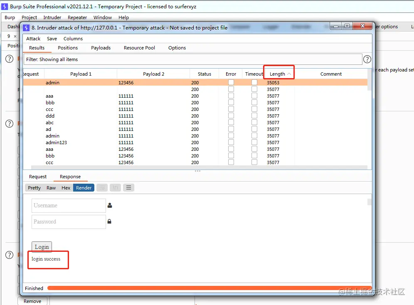Switch to the Options tab
The width and height of the screenshot is (414, 305).
click(x=177, y=48)
